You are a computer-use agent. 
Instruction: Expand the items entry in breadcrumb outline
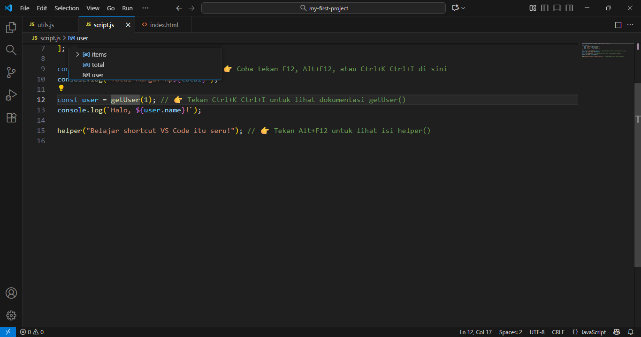77,54
